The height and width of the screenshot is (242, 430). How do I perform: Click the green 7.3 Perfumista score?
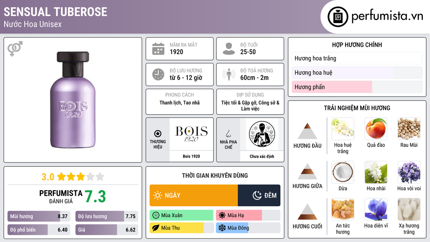pos(95,197)
